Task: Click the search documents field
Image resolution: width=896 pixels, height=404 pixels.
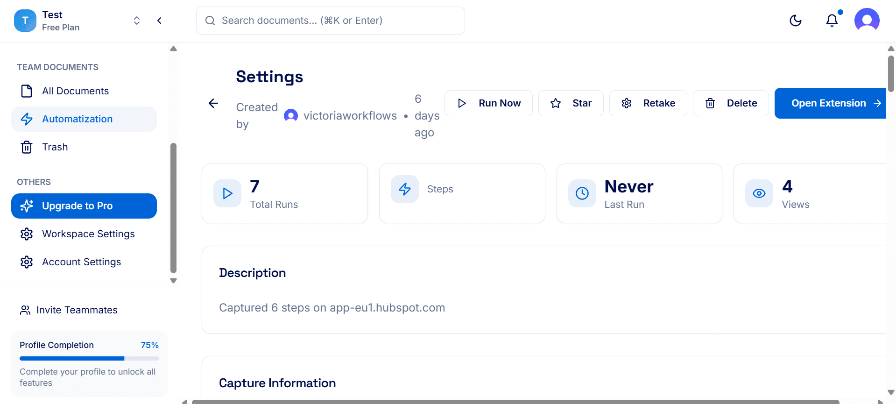Action: [x=331, y=21]
